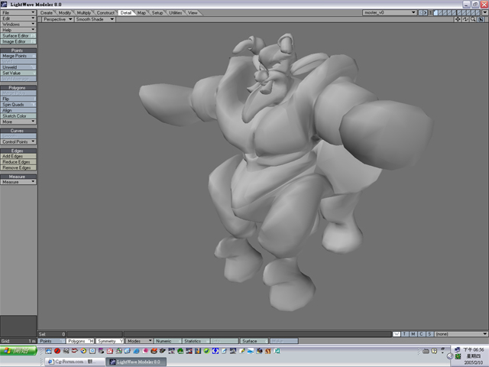
Task: Toggle the T texture map mode button
Action: tap(405, 334)
